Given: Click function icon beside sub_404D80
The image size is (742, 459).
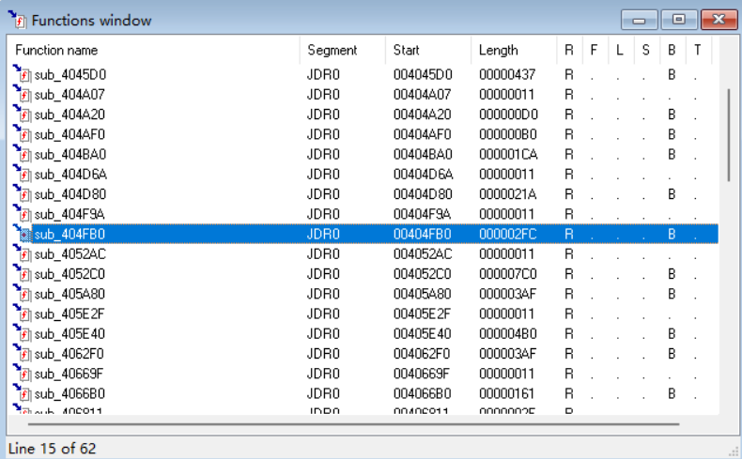Looking at the screenshot, I should [x=22, y=193].
